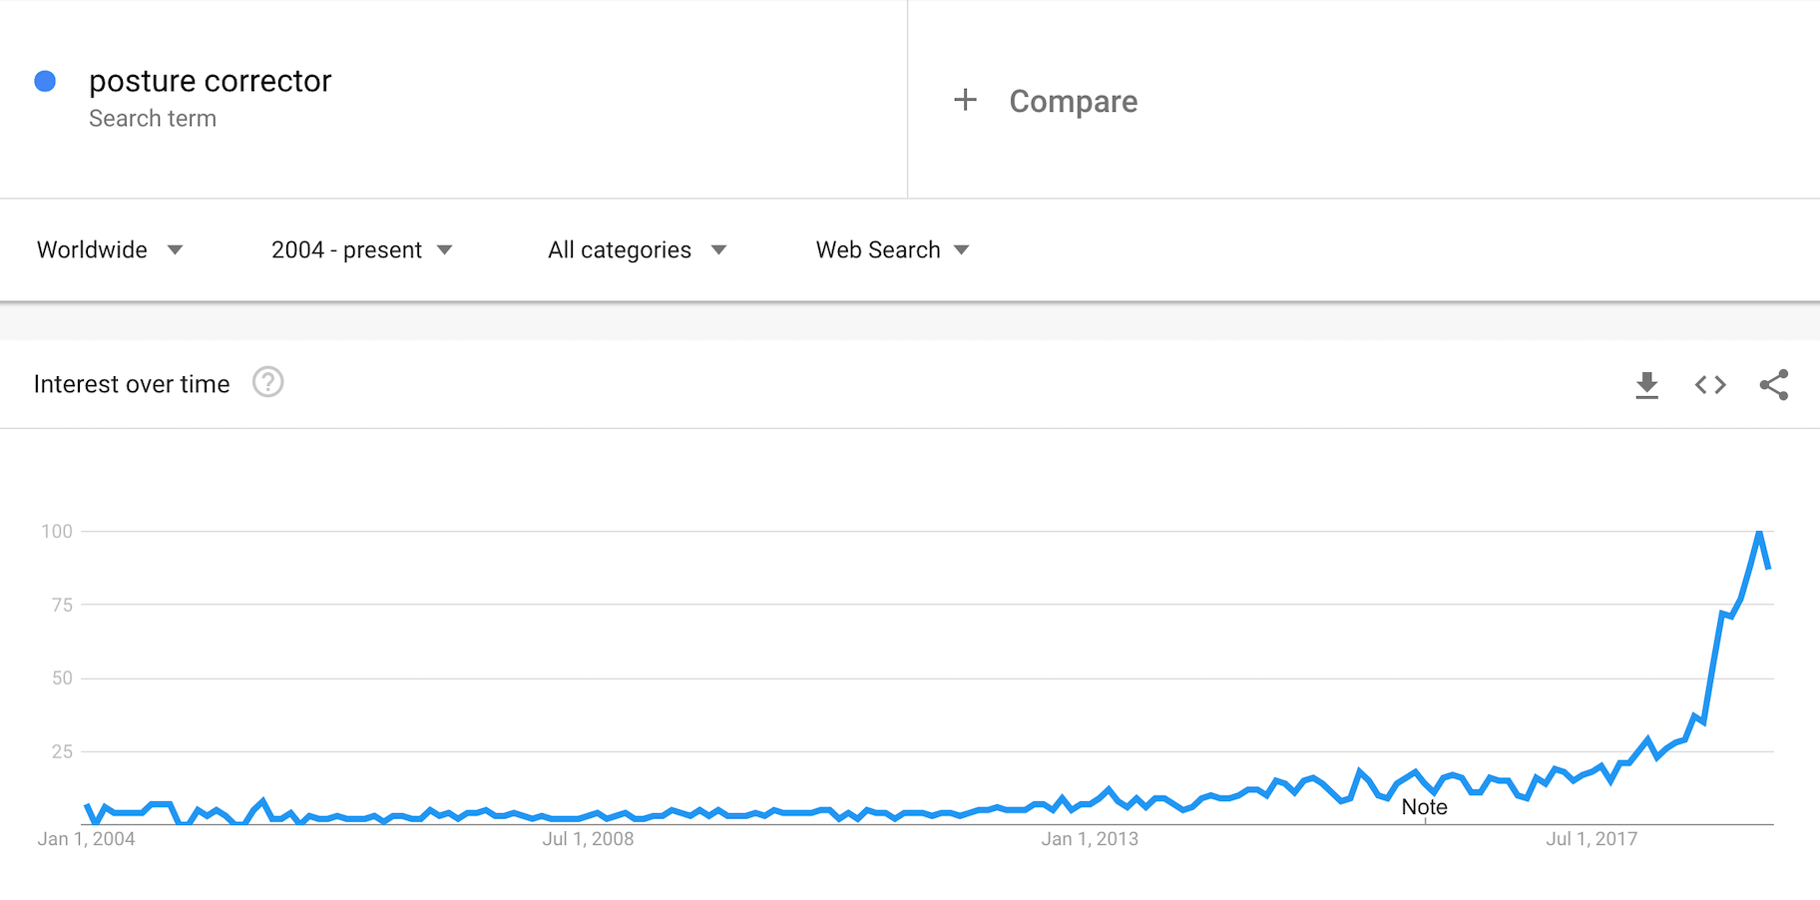This screenshot has width=1820, height=900.
Task: Click the Jan 1, 2013 axis label
Action: [1090, 839]
